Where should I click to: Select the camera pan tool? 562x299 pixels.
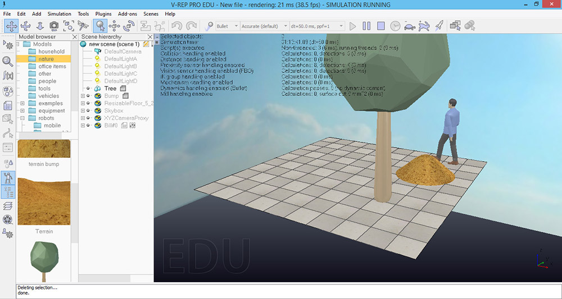coord(11,26)
